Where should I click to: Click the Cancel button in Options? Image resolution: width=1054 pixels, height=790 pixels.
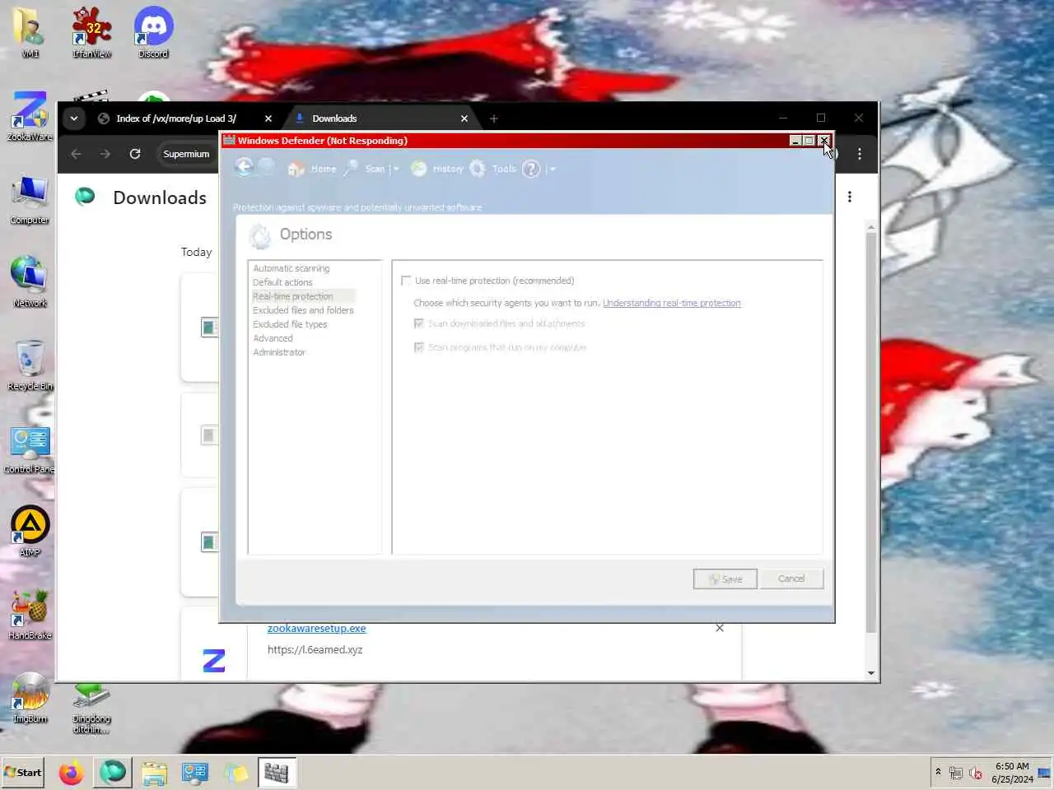click(x=791, y=579)
